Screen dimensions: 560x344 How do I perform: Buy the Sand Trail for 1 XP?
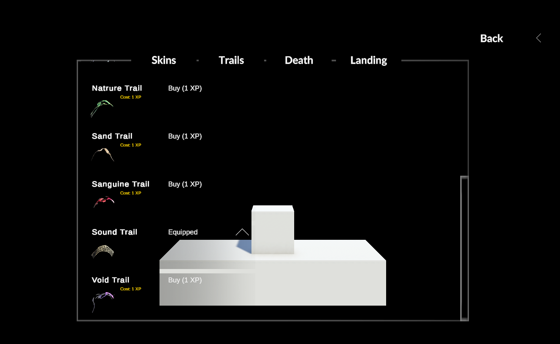coord(185,136)
